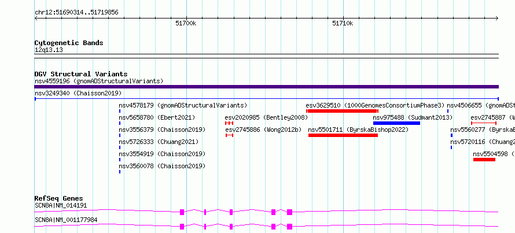Screen dimensions: 515x233
Task: Select the nsv4506655 variant label
Action: pyautogui.click(x=481, y=105)
